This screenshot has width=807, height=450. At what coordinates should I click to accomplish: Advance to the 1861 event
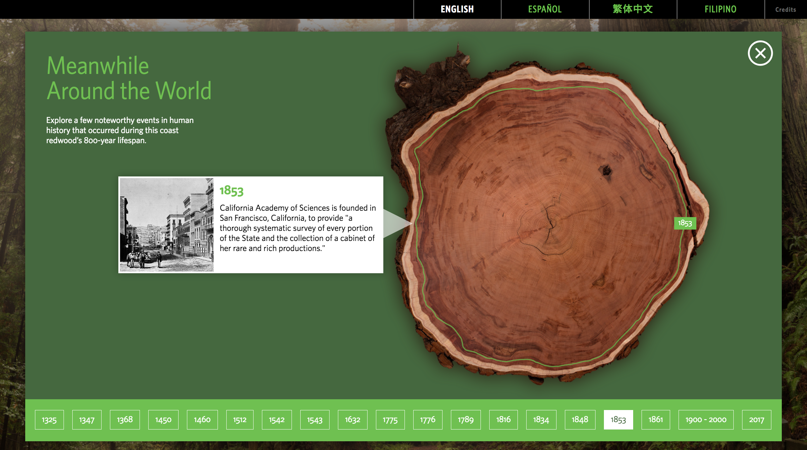pos(655,419)
